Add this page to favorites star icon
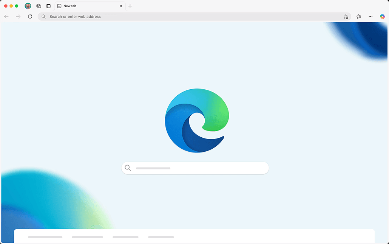The image size is (389, 244). [346, 17]
